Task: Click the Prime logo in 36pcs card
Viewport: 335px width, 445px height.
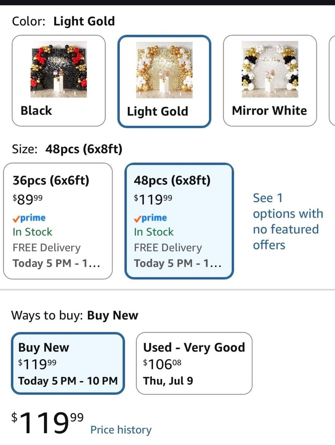Action: point(29,218)
